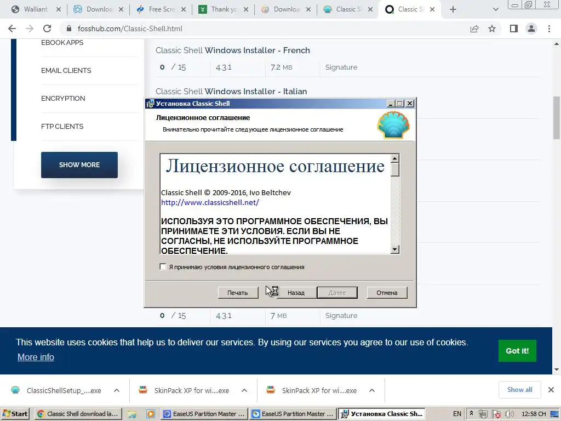The width and height of the screenshot is (561, 421).
Task: Click installer title bar icon
Action: point(151,104)
